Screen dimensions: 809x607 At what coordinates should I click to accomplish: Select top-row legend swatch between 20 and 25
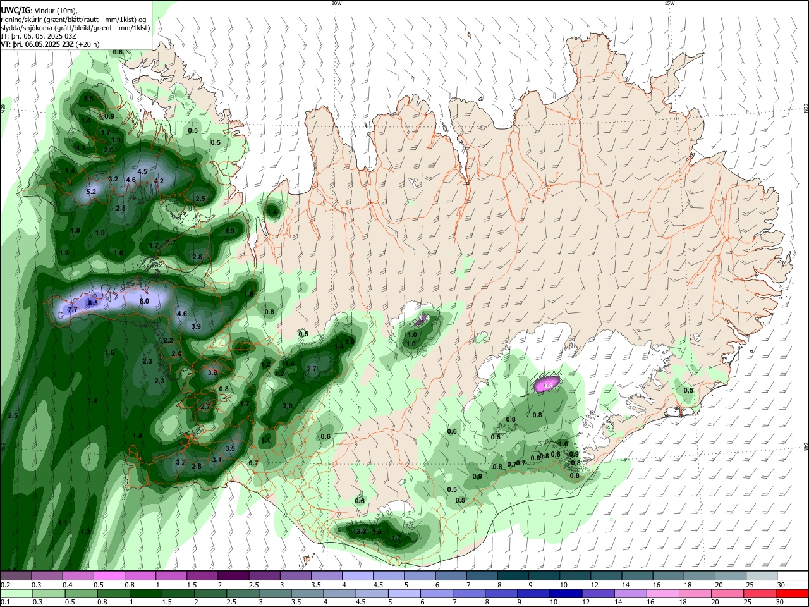coord(730,576)
